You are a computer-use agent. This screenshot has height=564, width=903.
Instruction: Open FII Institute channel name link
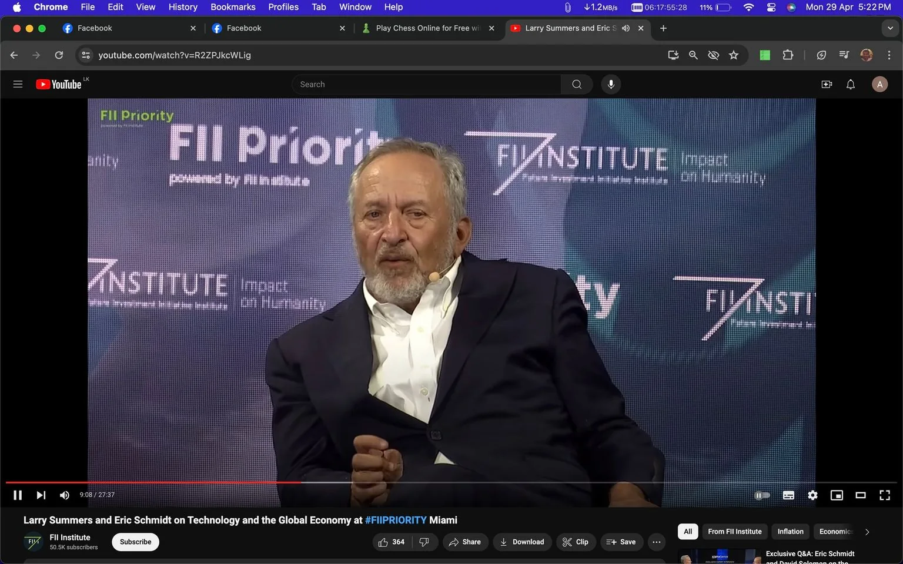(x=70, y=537)
